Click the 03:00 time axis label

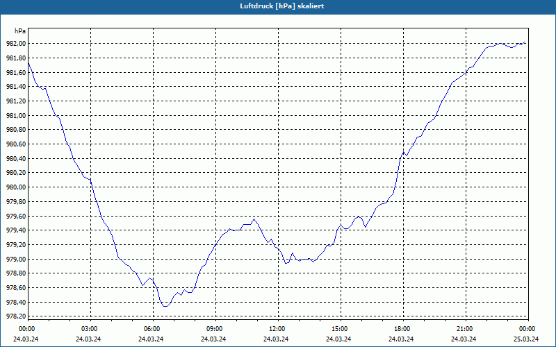pyautogui.click(x=89, y=329)
